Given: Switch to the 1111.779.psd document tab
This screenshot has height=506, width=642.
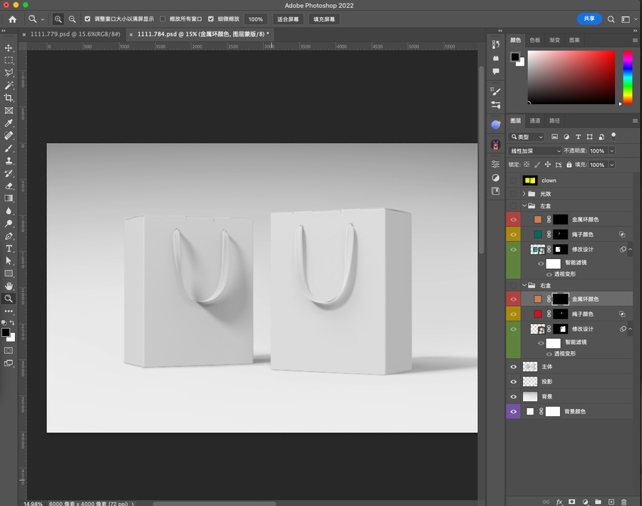Looking at the screenshot, I should click(x=76, y=34).
